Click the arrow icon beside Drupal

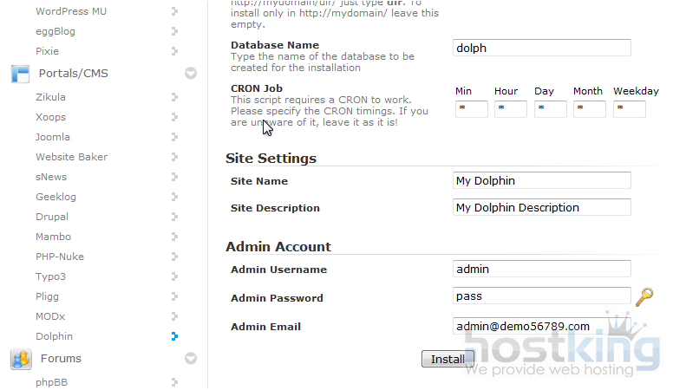[x=174, y=217]
